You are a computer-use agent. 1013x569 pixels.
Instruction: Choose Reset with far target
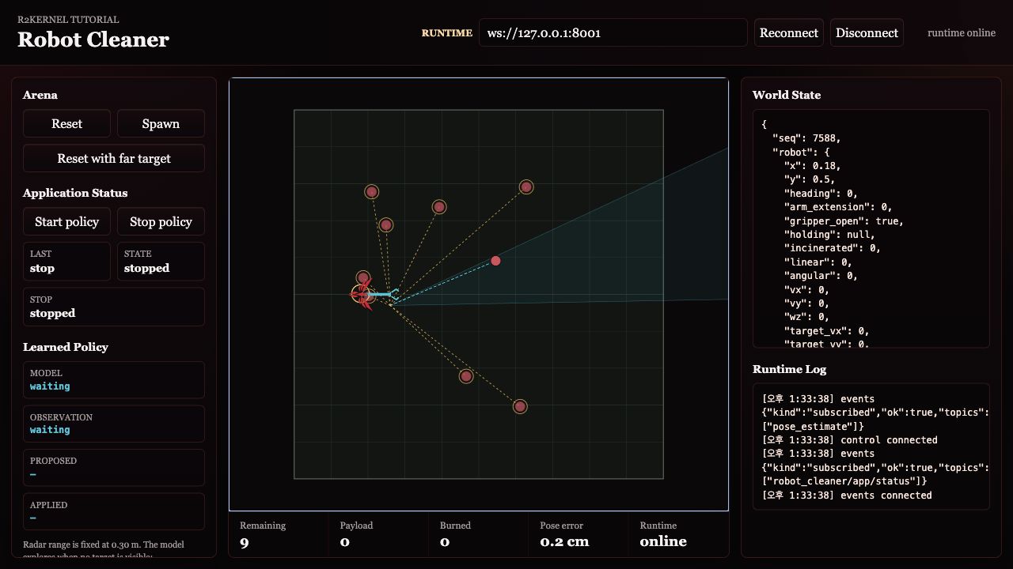(x=114, y=158)
